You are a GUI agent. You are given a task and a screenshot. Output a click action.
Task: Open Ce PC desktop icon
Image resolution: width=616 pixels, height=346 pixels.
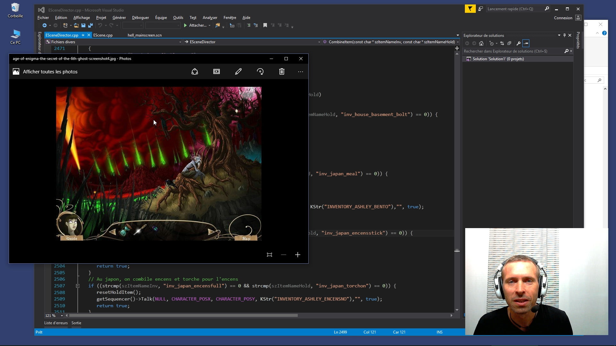15,37
